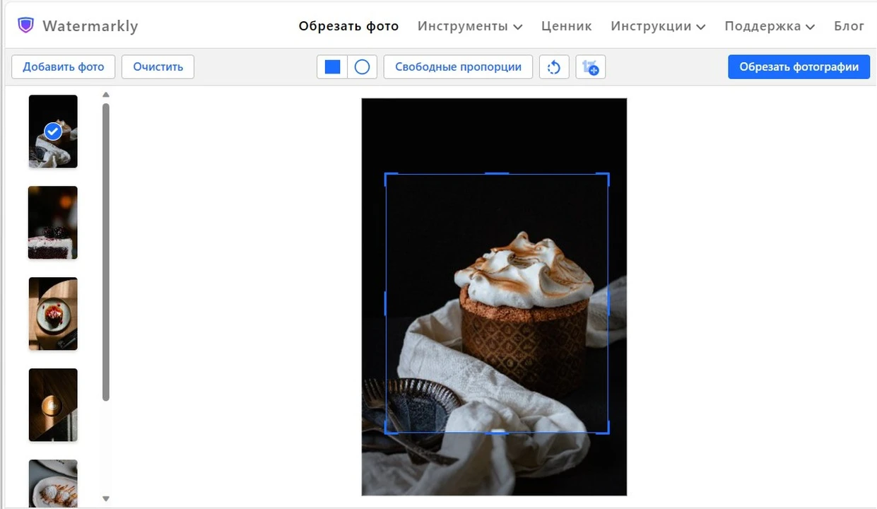
Task: Click the Обрезать фотографии button
Action: 799,67
